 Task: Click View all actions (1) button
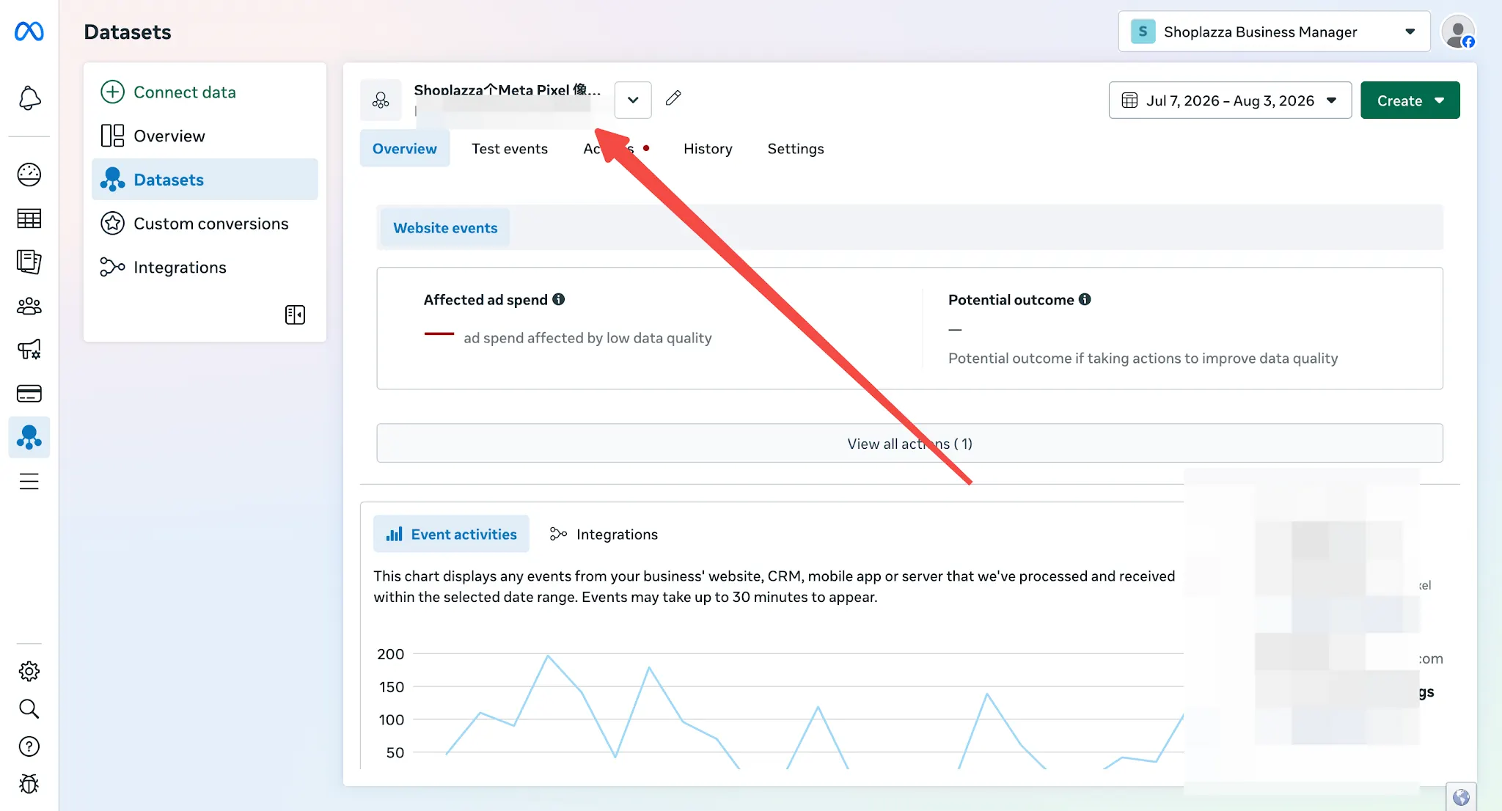click(909, 443)
